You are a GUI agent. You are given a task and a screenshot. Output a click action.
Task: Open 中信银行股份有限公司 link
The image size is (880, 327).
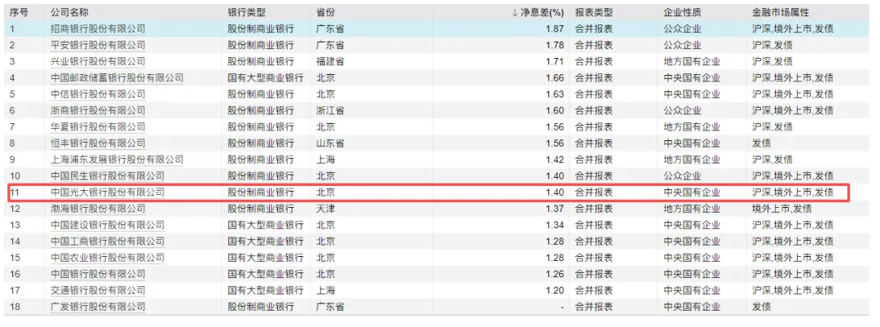98,94
